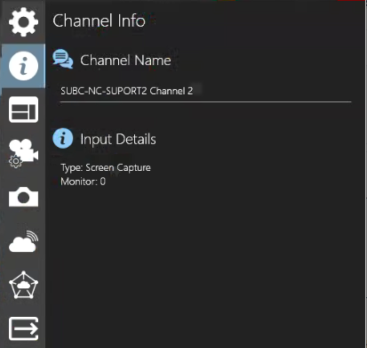Click the chat bubbles Channel Name icon

63,59
